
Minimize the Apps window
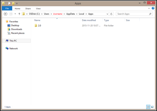point(140,3)
